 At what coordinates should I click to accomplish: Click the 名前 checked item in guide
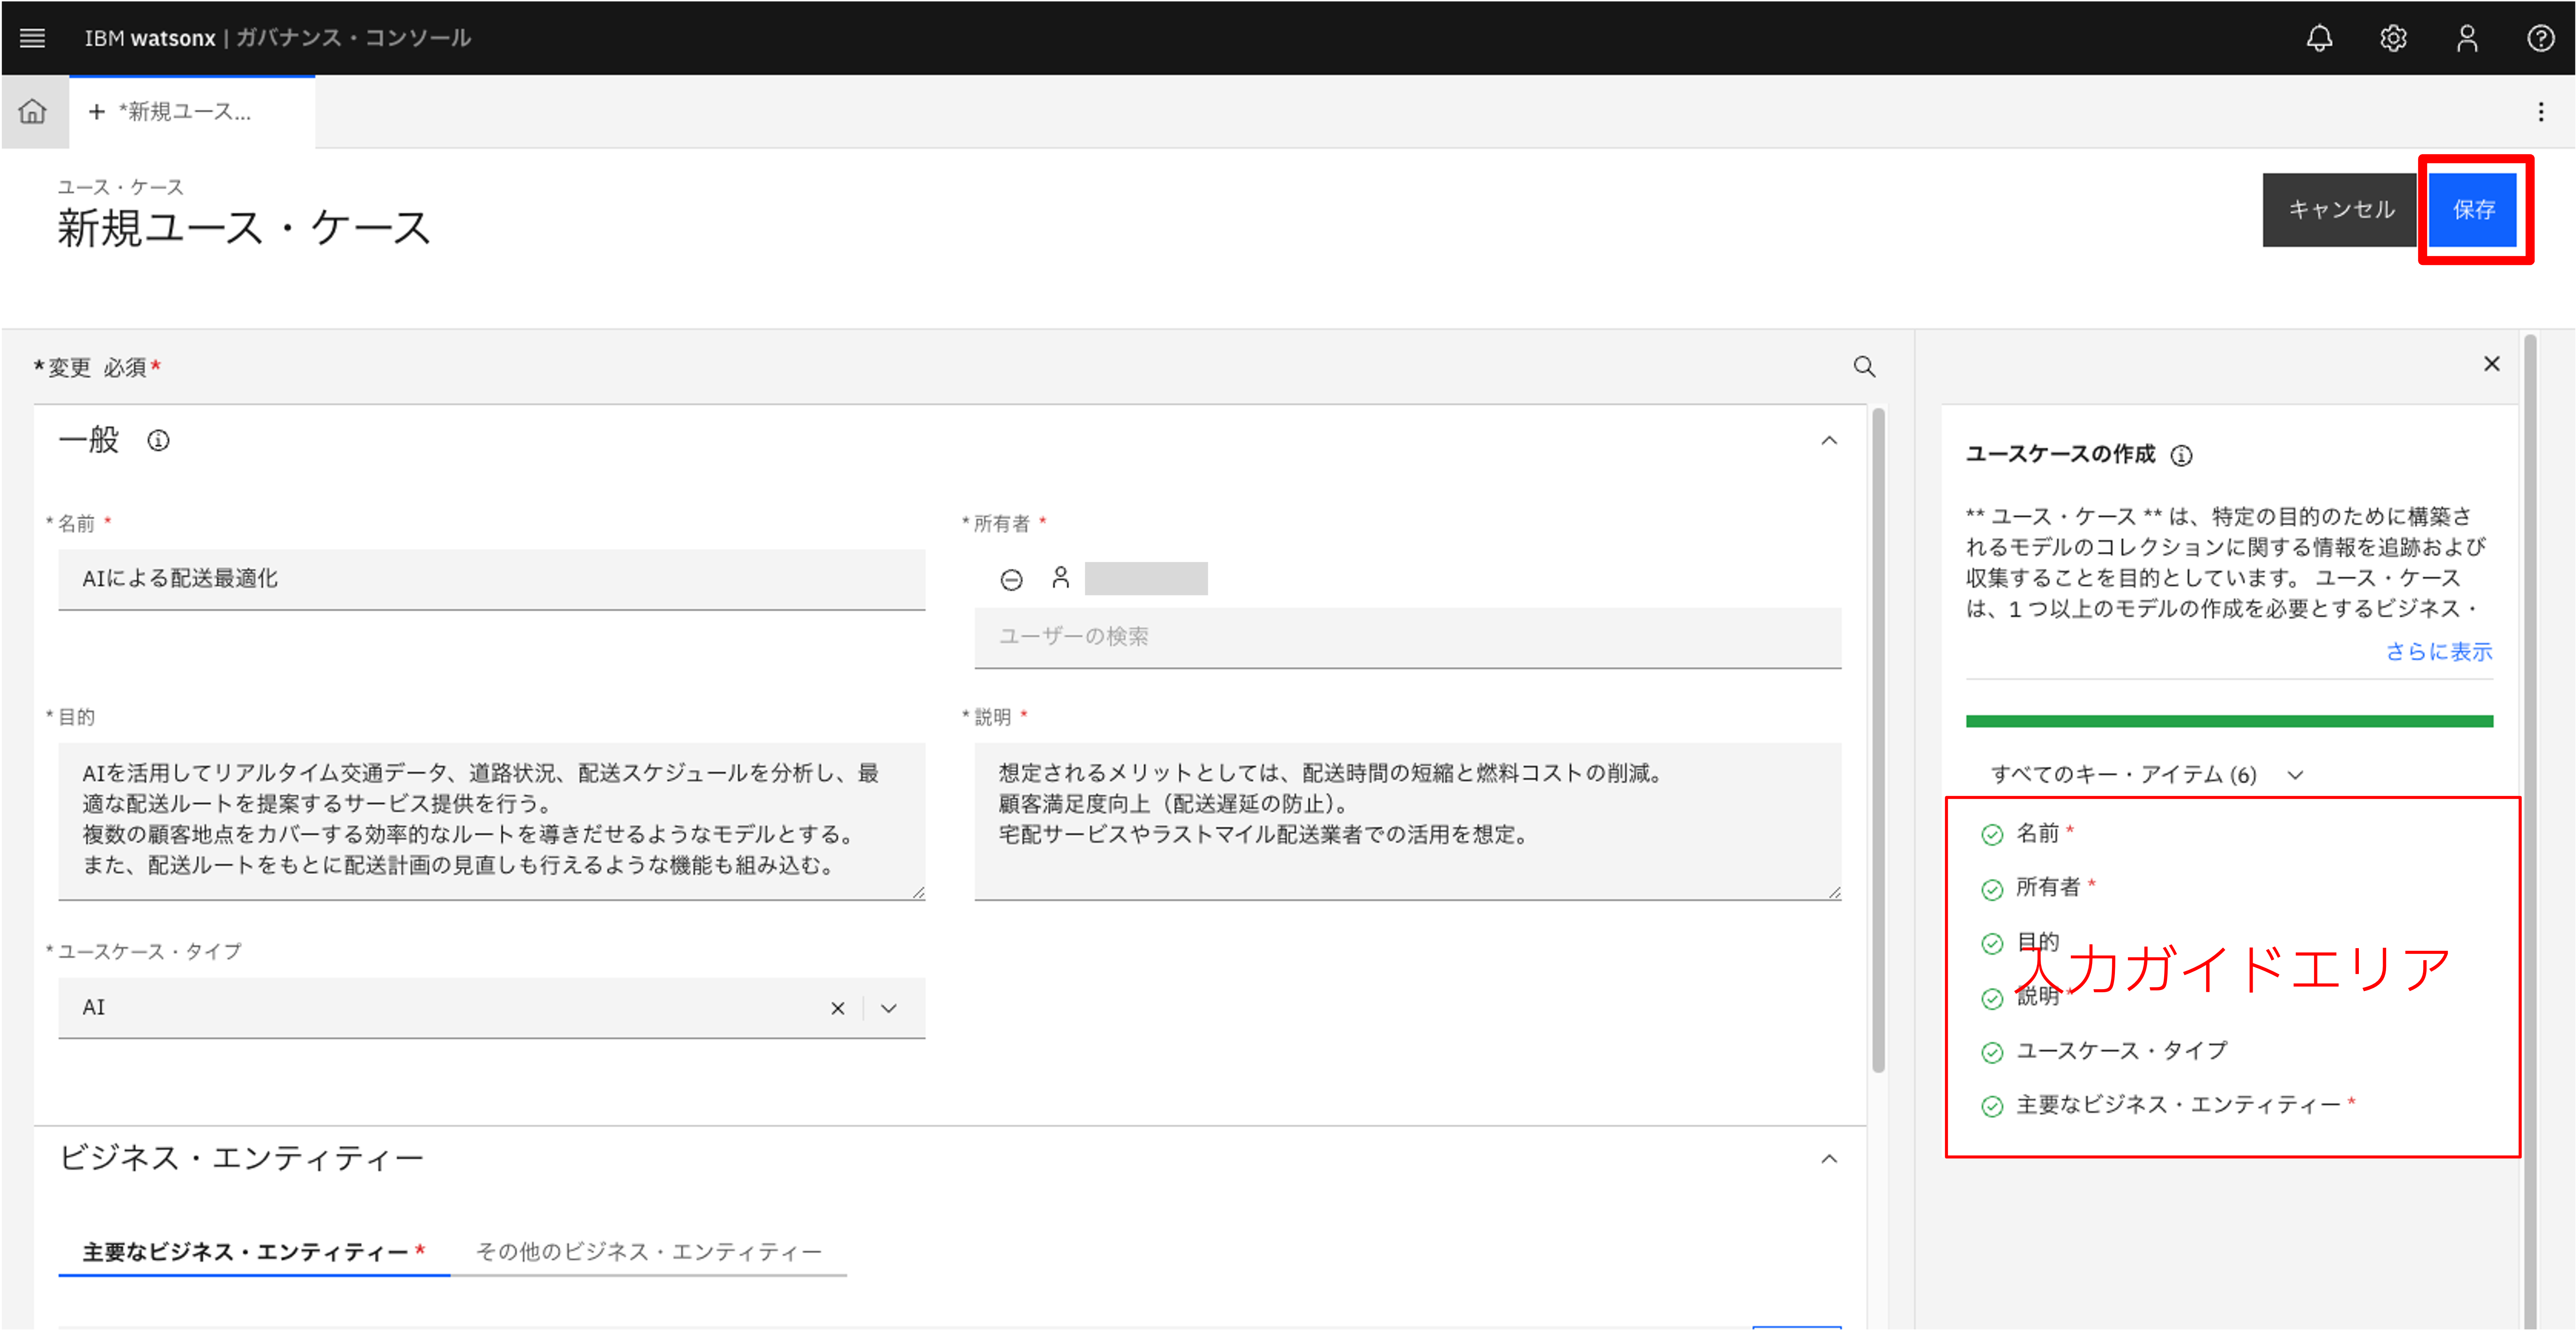point(2036,833)
